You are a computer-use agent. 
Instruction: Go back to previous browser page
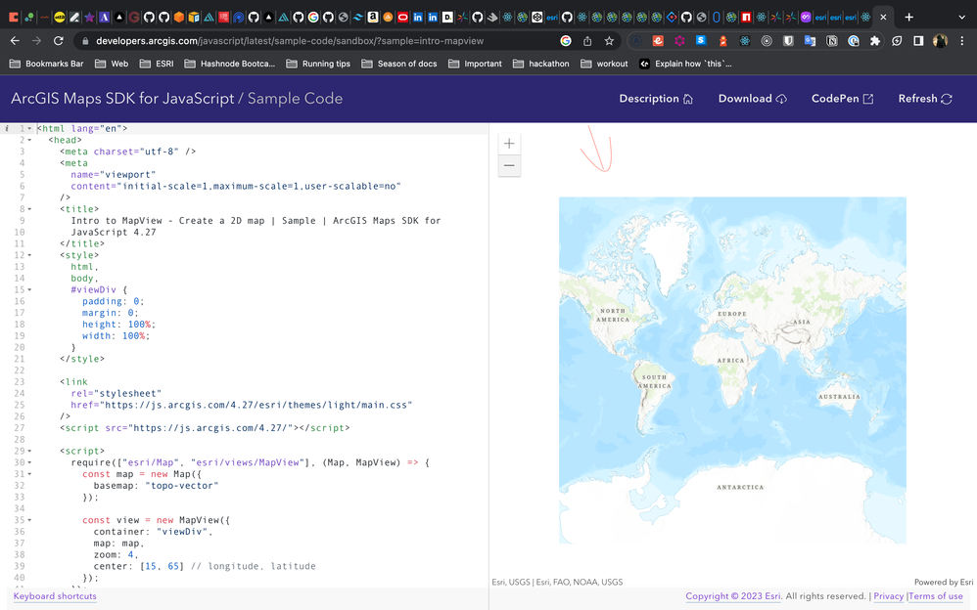15,40
